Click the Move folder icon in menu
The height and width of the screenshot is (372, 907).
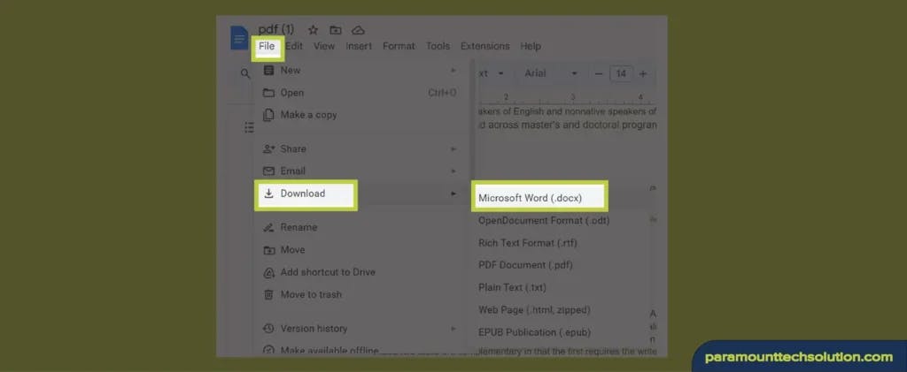[268, 250]
